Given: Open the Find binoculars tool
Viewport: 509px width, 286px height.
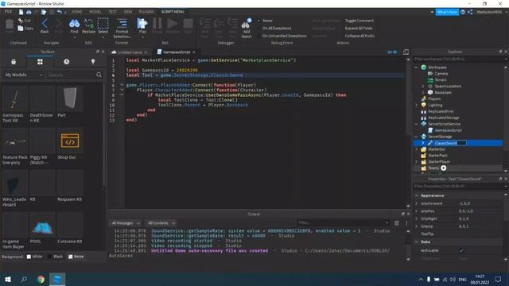Looking at the screenshot, I should click(74, 23).
